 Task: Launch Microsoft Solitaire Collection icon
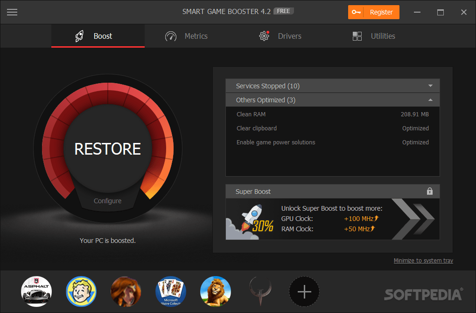(171, 292)
